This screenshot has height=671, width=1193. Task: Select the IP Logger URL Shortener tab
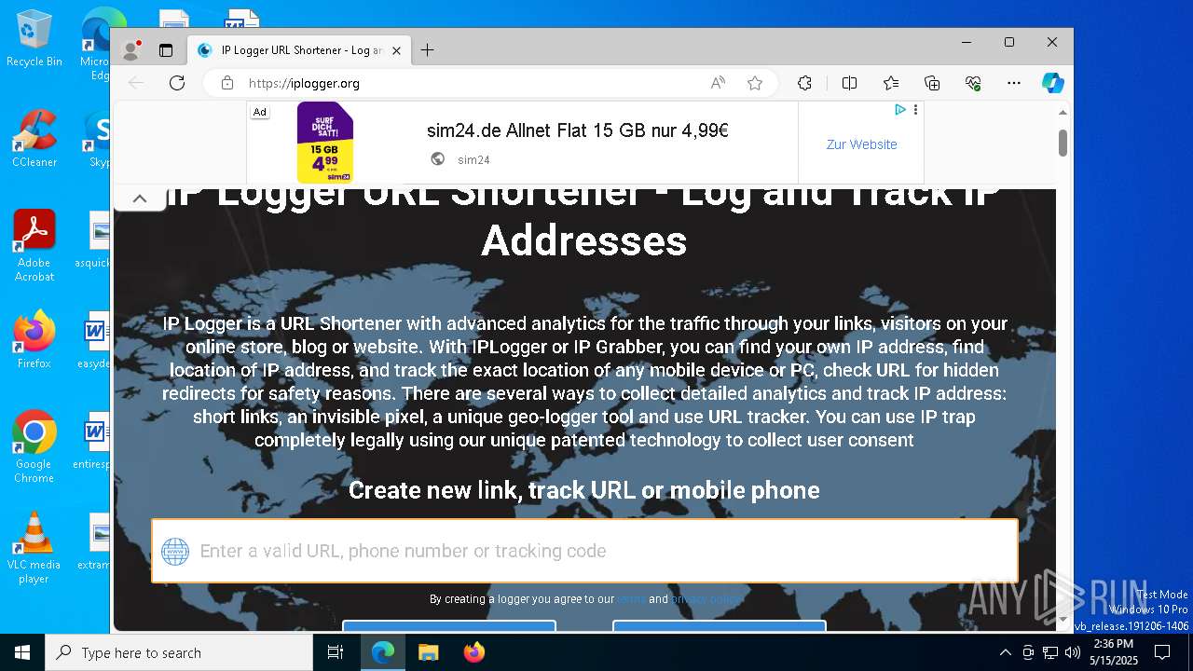298,50
